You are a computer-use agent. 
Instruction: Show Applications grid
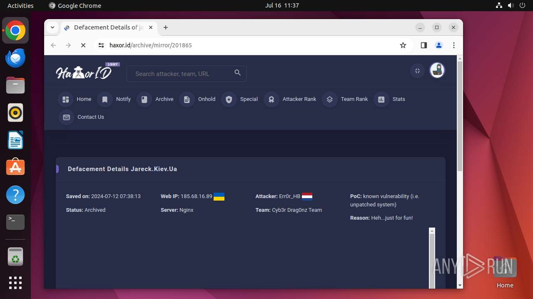(x=15, y=283)
